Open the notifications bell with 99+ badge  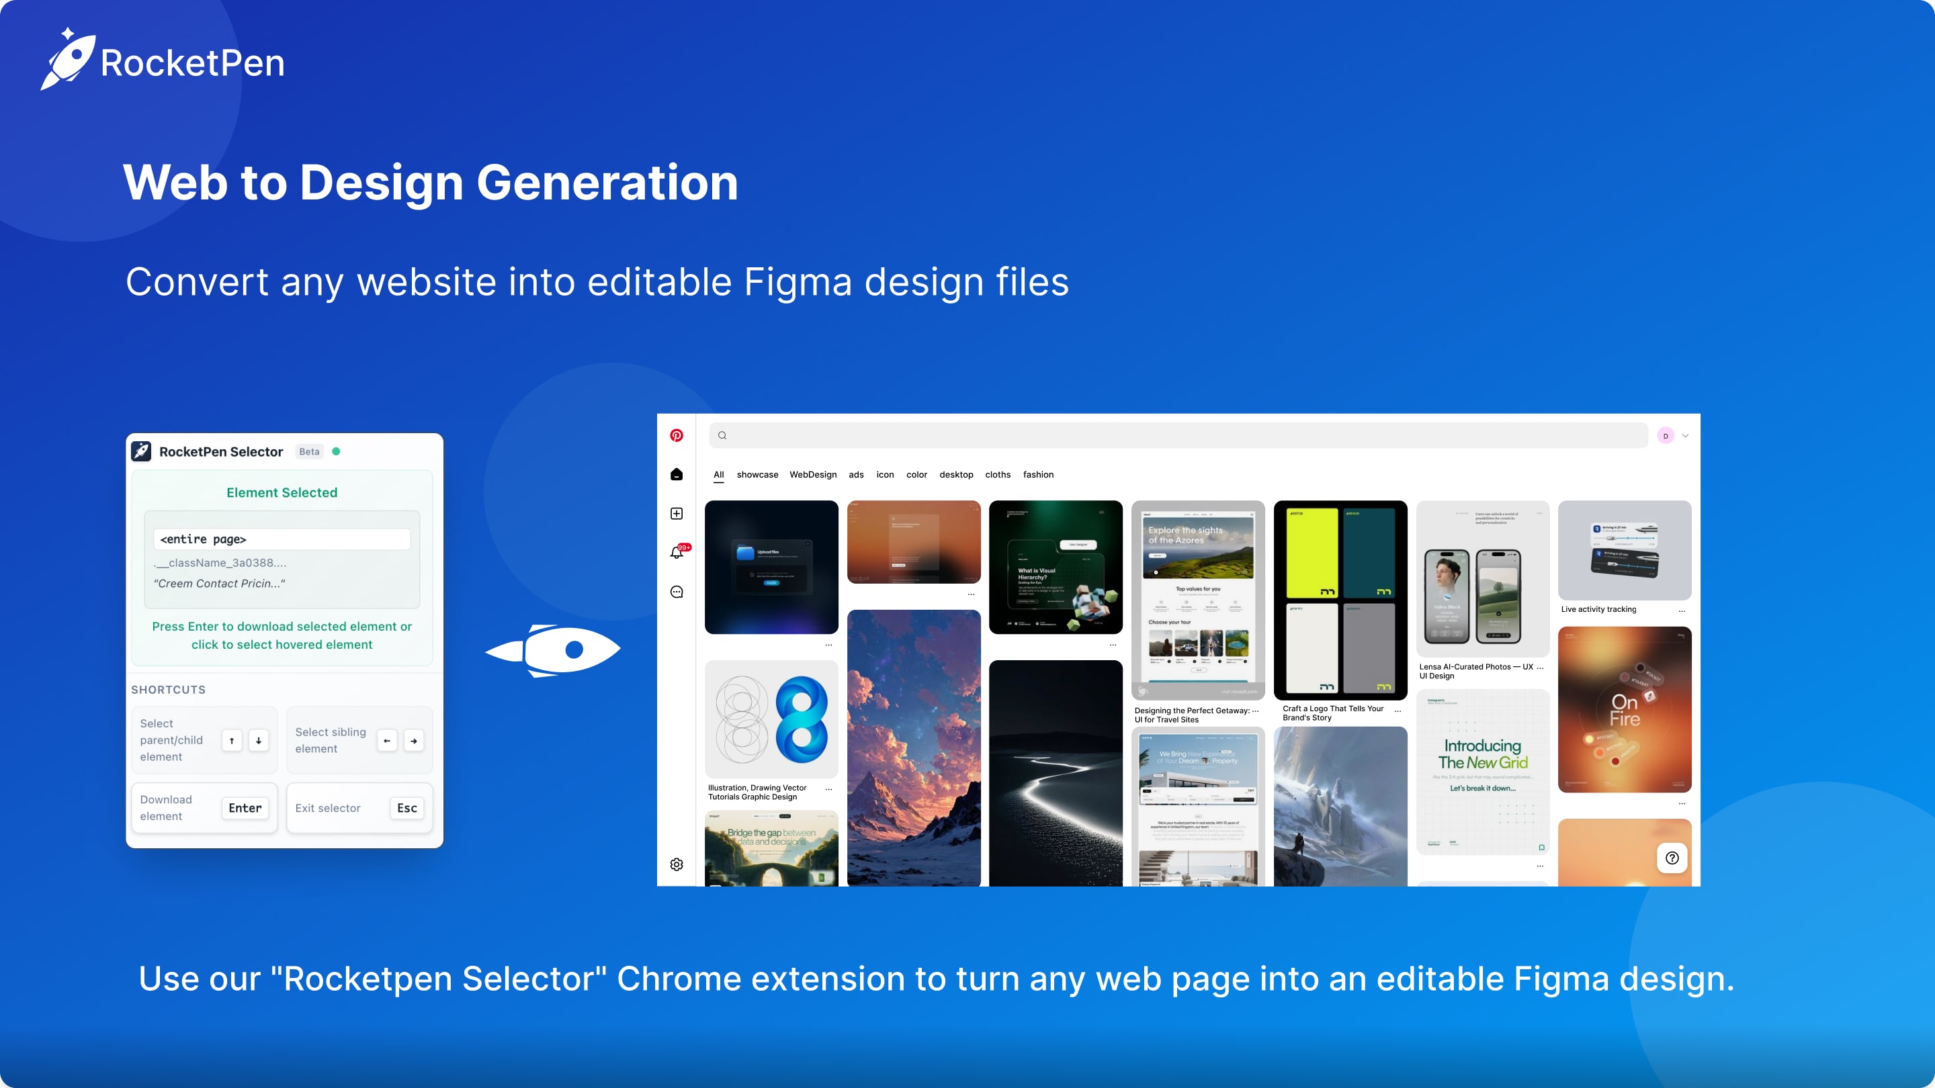point(677,551)
